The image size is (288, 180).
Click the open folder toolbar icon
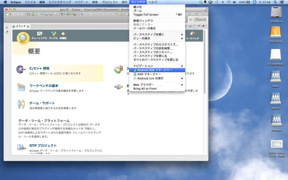47,14
